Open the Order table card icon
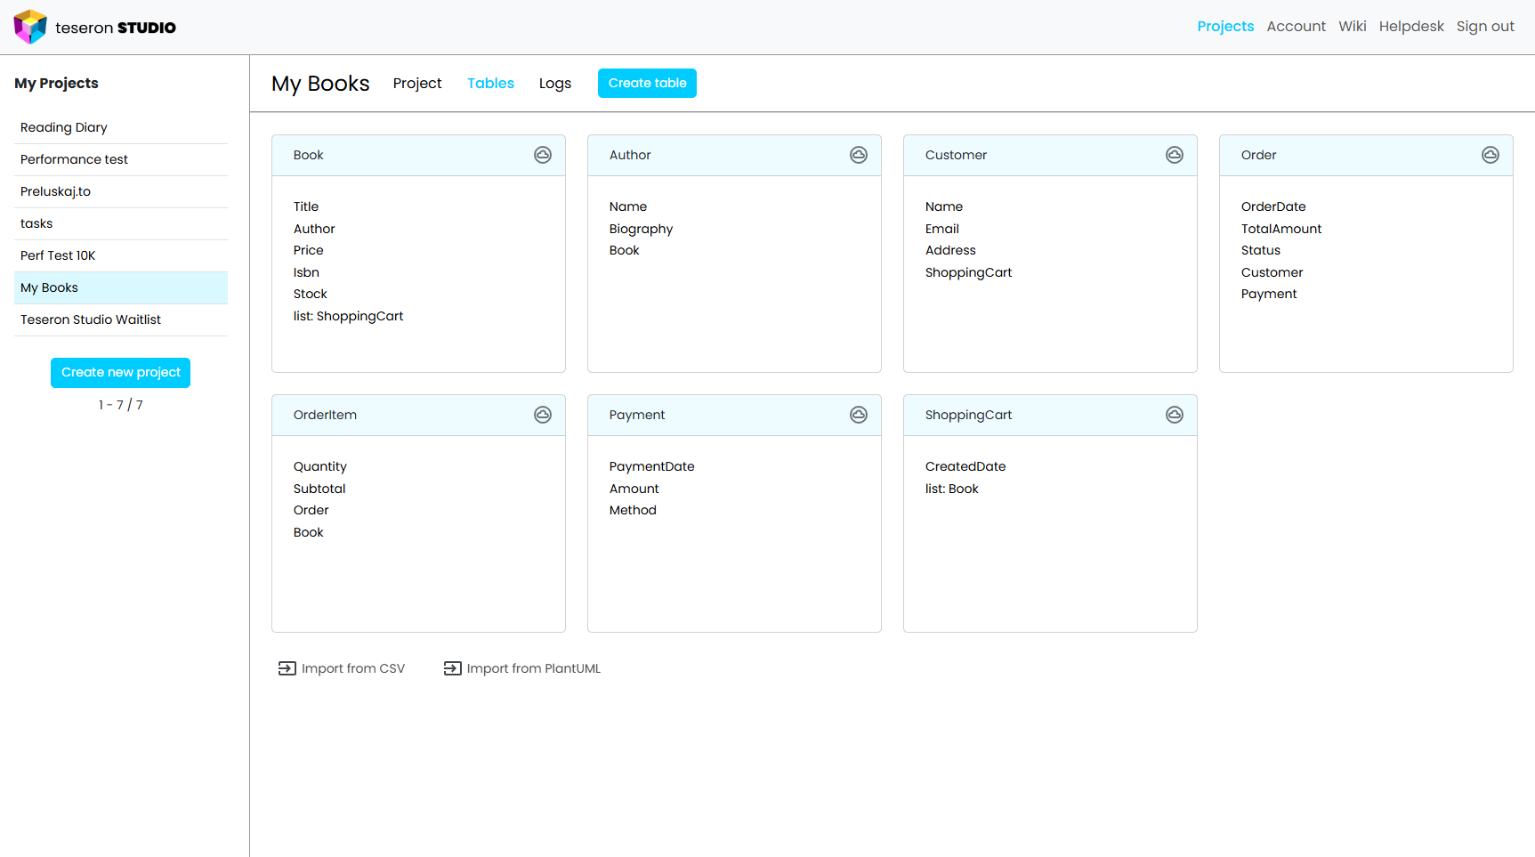The width and height of the screenshot is (1535, 857). 1491,155
